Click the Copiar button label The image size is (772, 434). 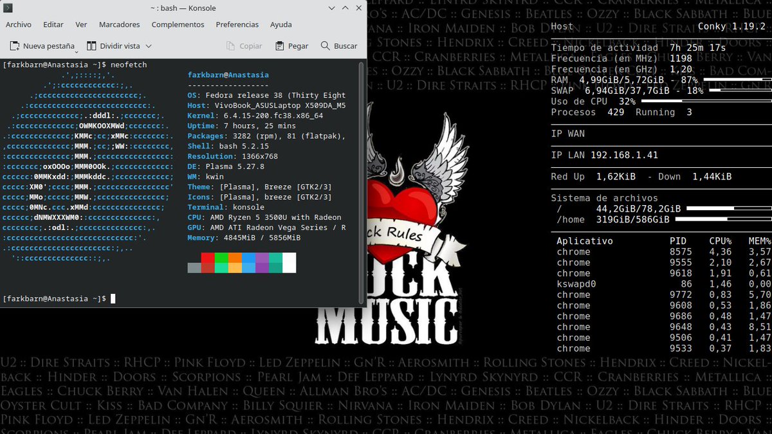tap(251, 46)
